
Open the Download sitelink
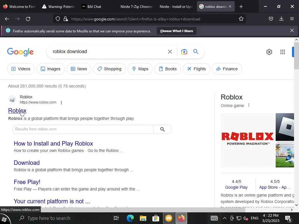click(27, 163)
